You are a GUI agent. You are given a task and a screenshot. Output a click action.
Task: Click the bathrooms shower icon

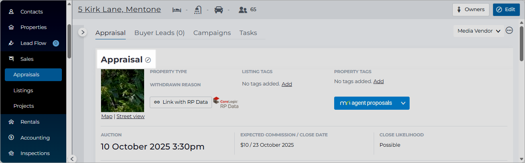[x=198, y=10]
